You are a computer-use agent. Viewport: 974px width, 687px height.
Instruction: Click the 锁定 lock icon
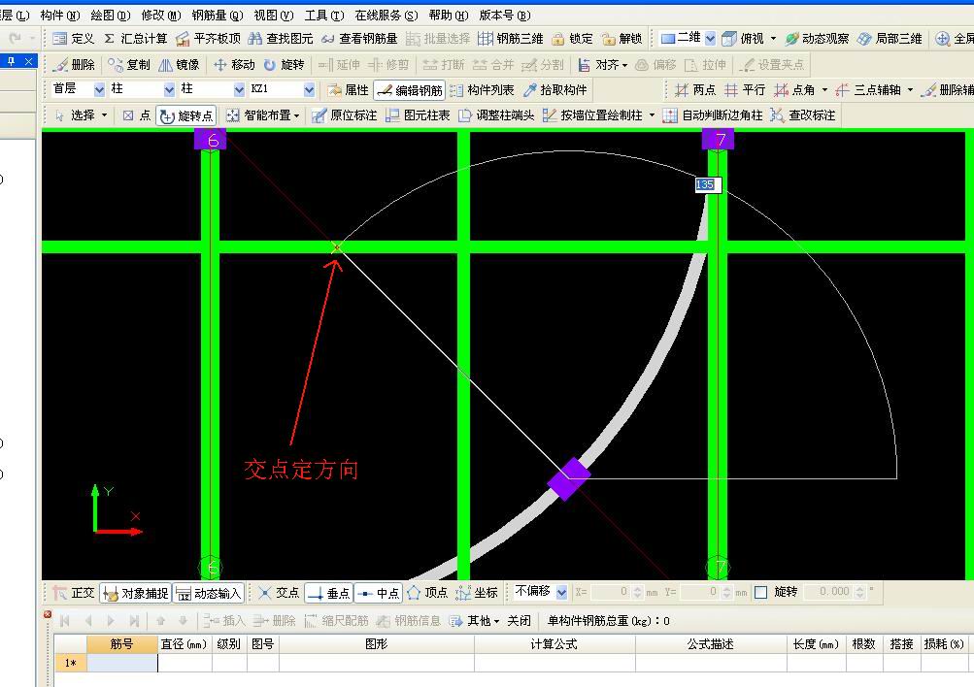(x=557, y=39)
